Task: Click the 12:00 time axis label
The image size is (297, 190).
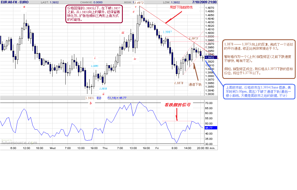Action: (26, 148)
